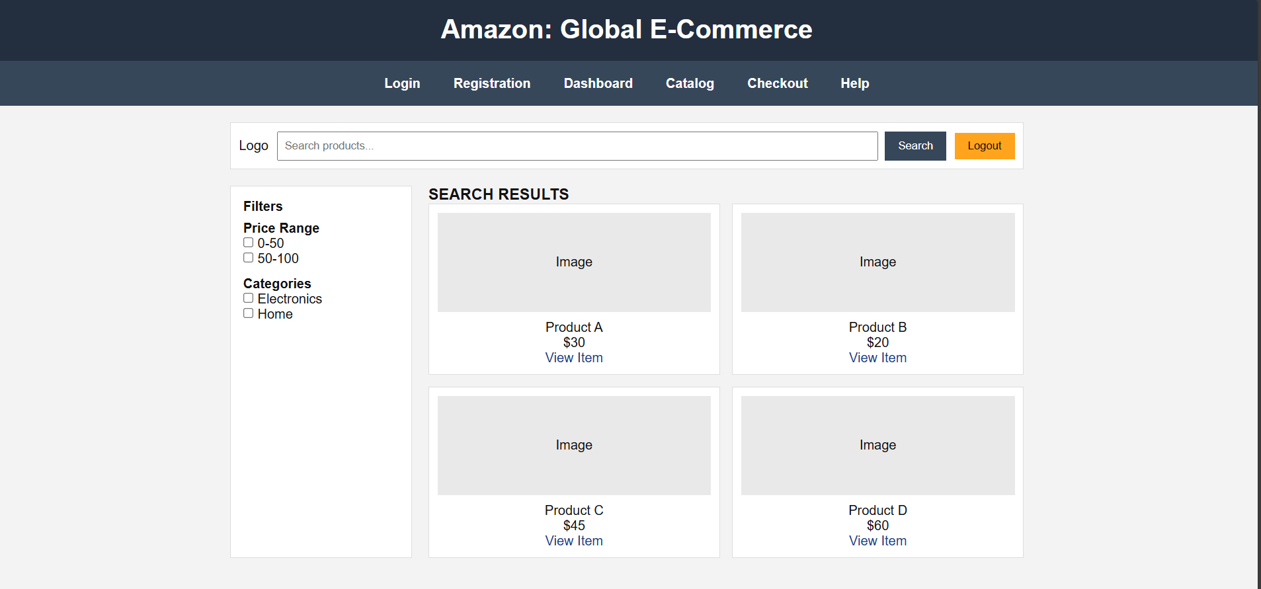1261x589 pixels.
Task: Switch to the Catalog page
Action: click(x=690, y=83)
